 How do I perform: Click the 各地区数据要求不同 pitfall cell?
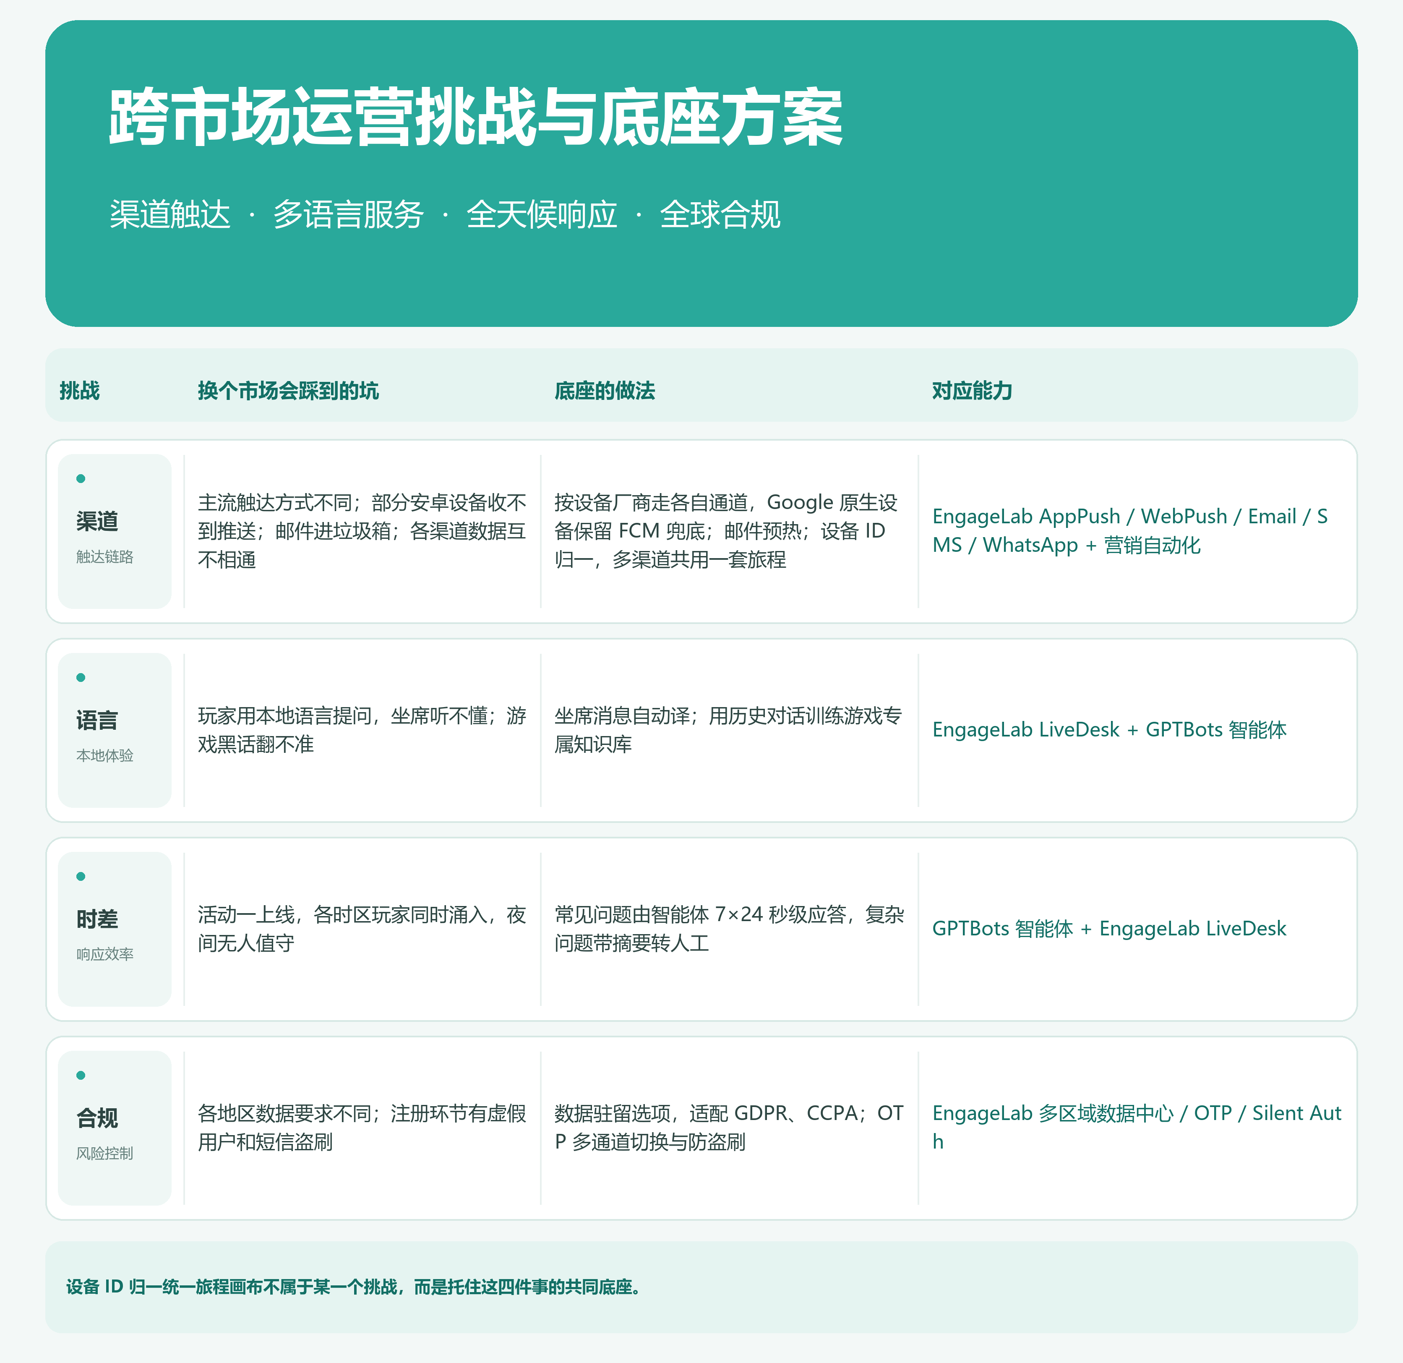(x=362, y=1128)
